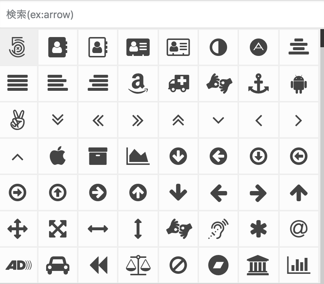Select the archive box icon
Viewport: 324px width, 284px height.
(98, 156)
